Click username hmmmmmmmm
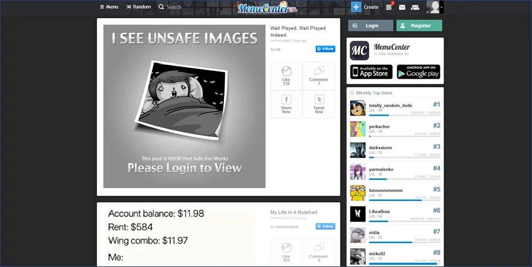This screenshot has height=267, width=532. click(x=386, y=190)
